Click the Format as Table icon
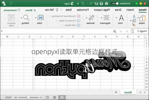This screenshot has height=100, width=149. [x=78, y=21]
